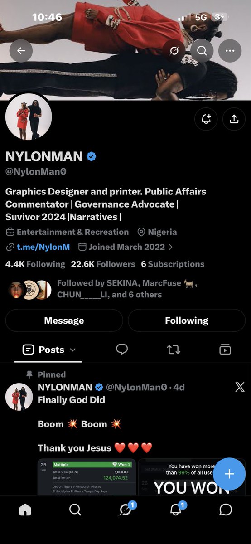This screenshot has width=251, height=544.
Task: Open the Media tab icon
Action: pos(225,350)
